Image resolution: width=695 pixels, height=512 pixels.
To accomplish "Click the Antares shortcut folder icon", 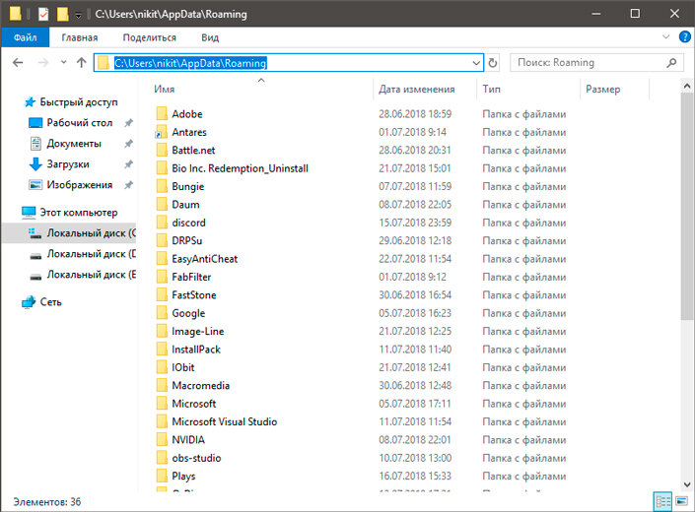I will [x=162, y=132].
